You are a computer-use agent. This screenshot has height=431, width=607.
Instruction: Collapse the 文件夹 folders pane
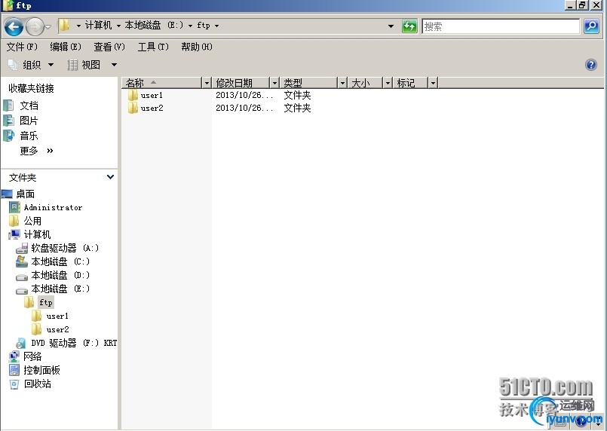[x=110, y=177]
